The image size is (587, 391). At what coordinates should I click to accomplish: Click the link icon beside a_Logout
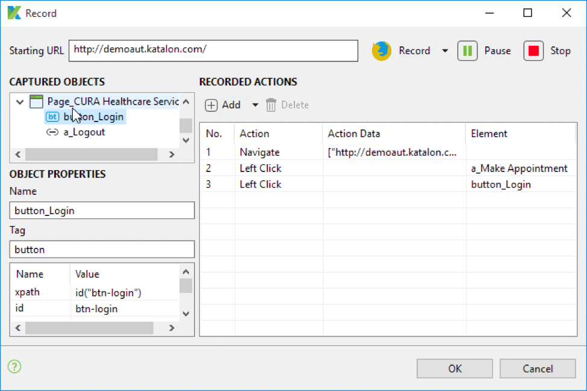click(52, 132)
